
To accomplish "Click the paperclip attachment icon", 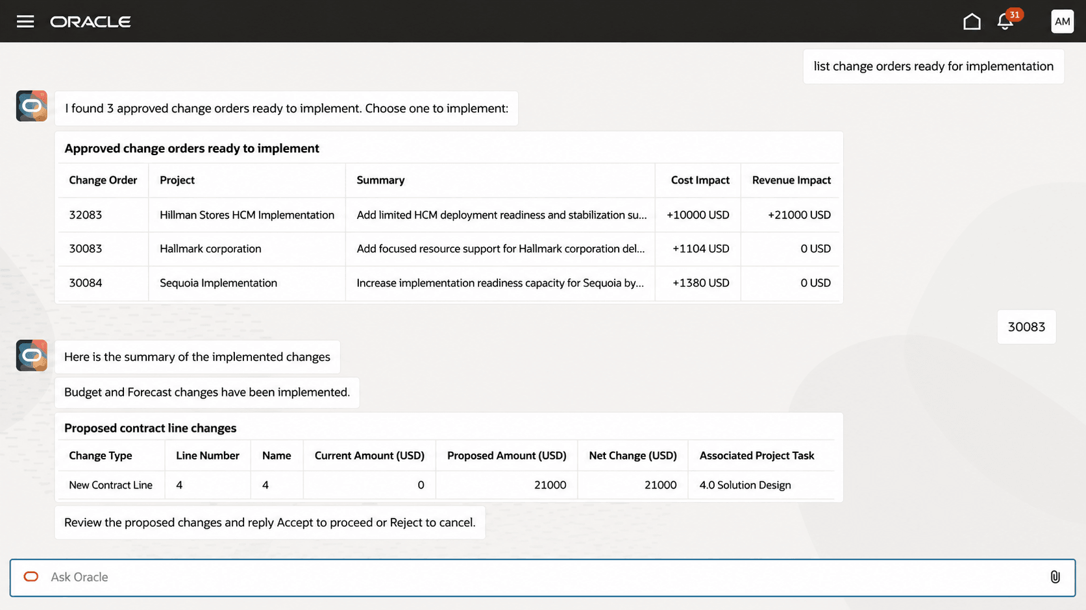I will tap(1055, 577).
